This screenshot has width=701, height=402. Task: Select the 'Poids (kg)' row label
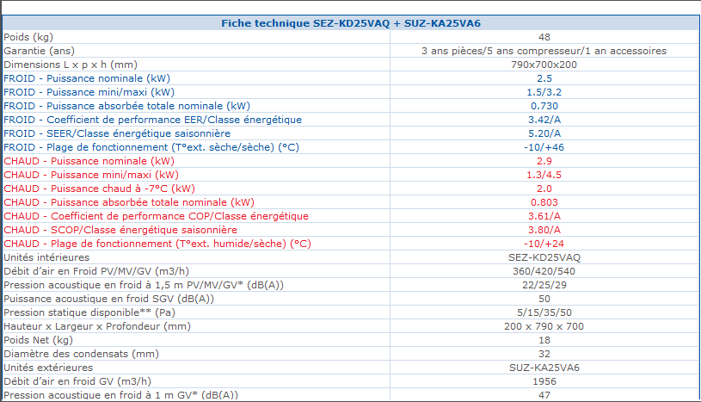[28, 37]
